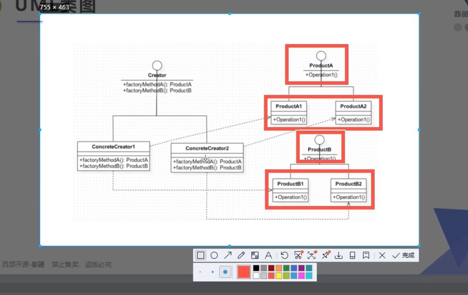
Task: Send screenshot to phone icon
Action: coord(352,255)
